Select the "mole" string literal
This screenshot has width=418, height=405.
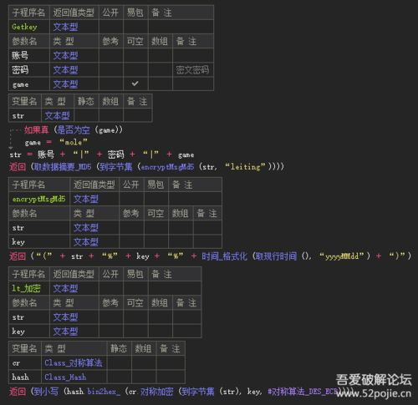(74, 142)
